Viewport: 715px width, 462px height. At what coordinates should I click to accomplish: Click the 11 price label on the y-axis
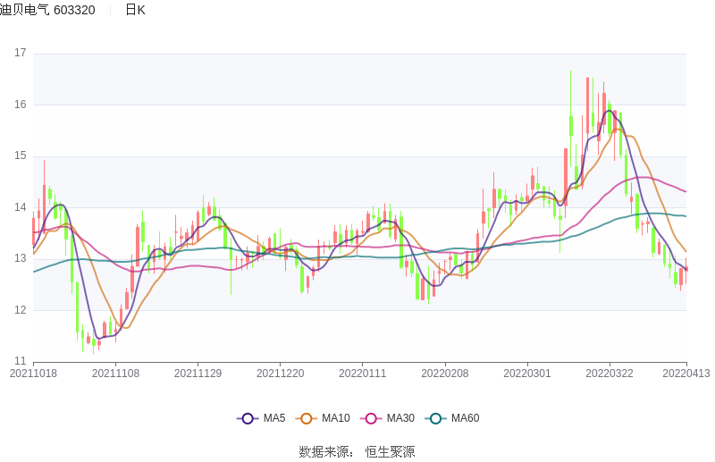click(21, 362)
